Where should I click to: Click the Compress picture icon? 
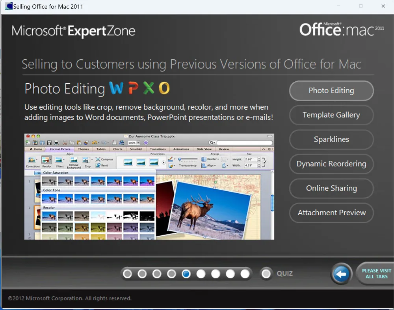point(98,160)
